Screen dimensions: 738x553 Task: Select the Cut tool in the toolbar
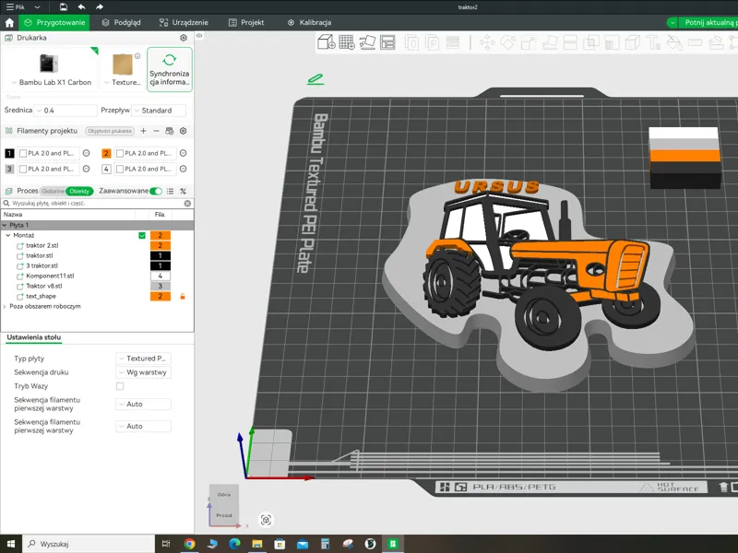[570, 42]
